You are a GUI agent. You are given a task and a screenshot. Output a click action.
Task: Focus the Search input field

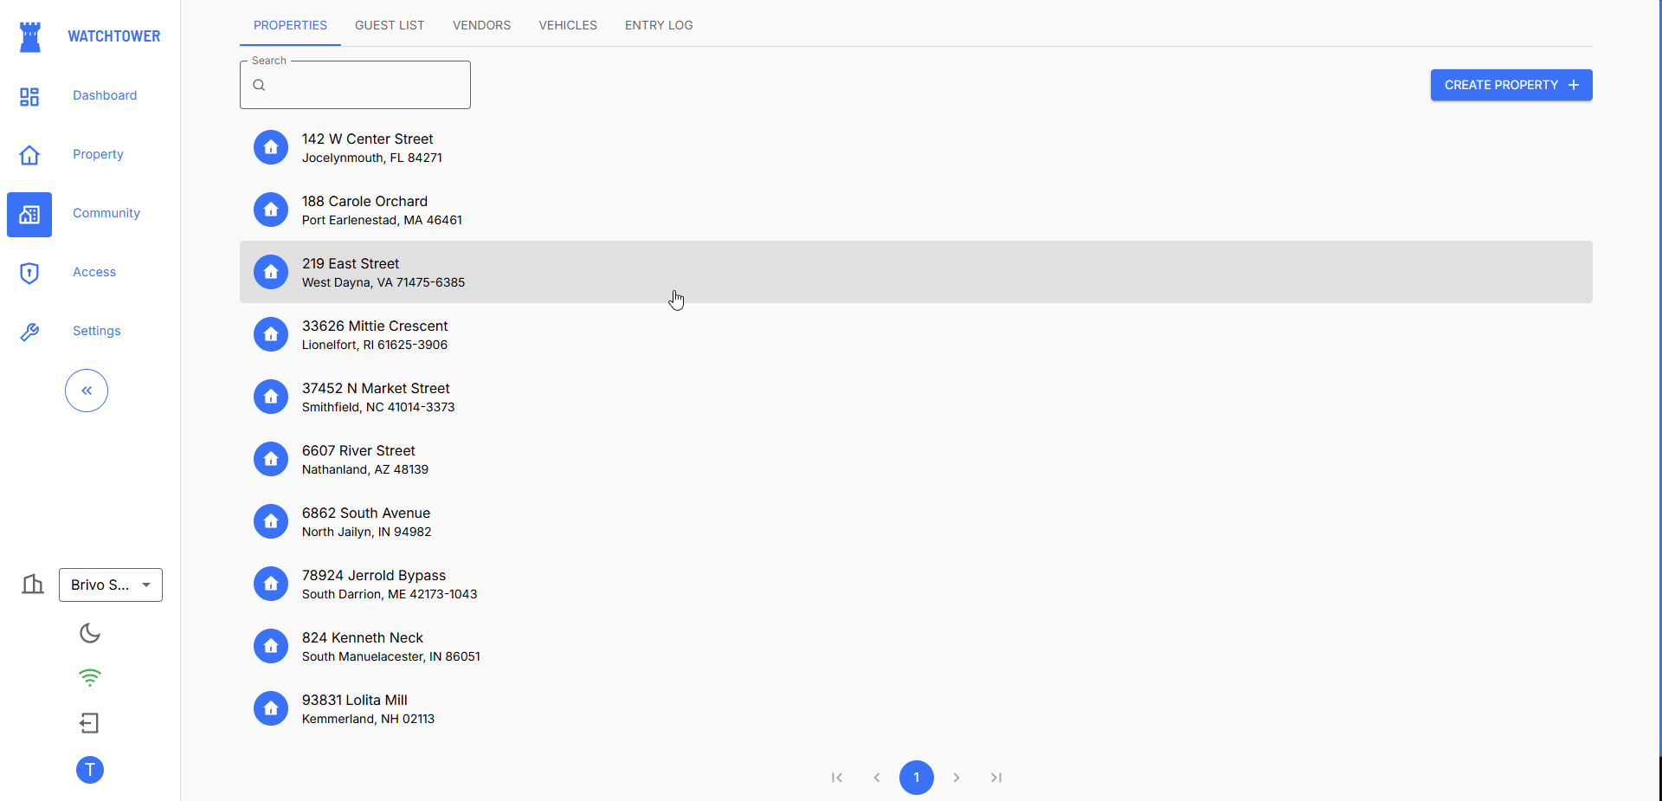coord(364,85)
